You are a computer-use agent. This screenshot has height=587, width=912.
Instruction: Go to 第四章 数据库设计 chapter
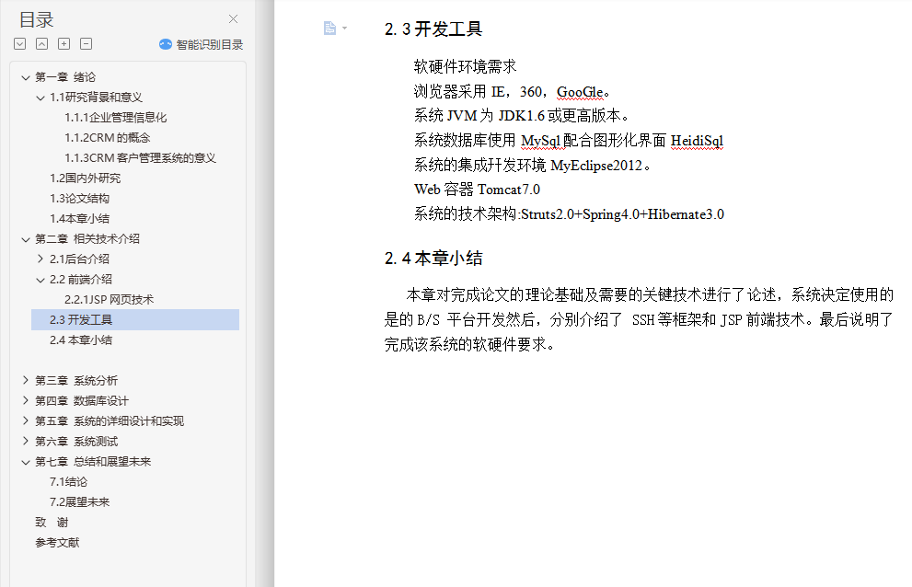(x=81, y=401)
